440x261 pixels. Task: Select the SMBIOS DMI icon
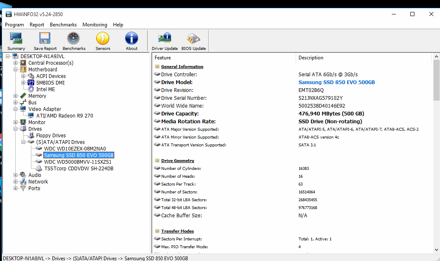tap(31, 82)
